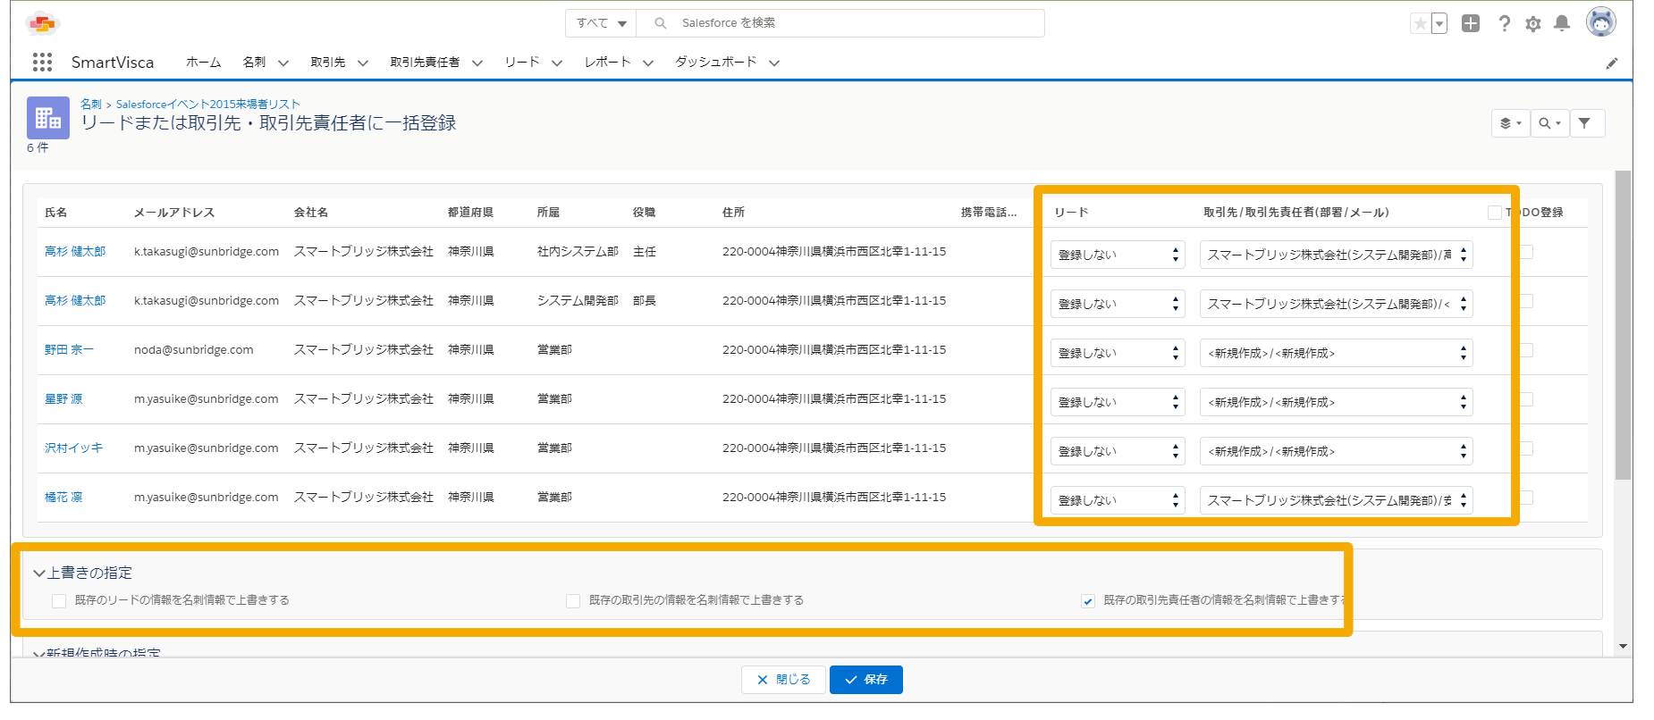Image resolution: width=1654 pixels, height=720 pixels.
Task: Click the filter funnel icon
Action: 1586,123
